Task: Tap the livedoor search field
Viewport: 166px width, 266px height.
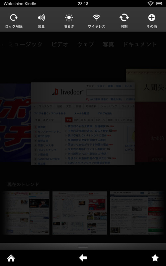Action: pos(111,93)
